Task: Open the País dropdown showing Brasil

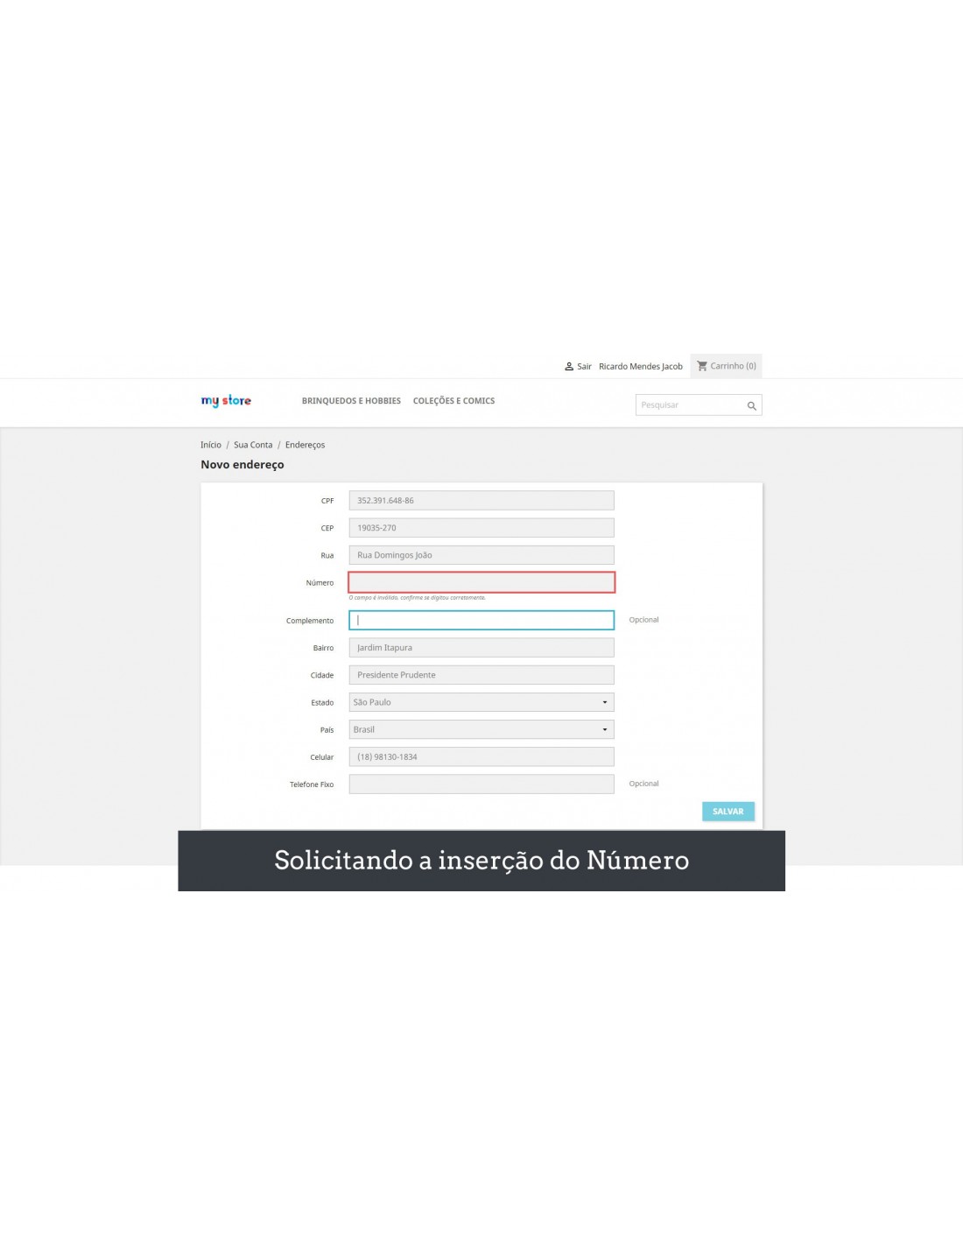Action: [x=481, y=729]
